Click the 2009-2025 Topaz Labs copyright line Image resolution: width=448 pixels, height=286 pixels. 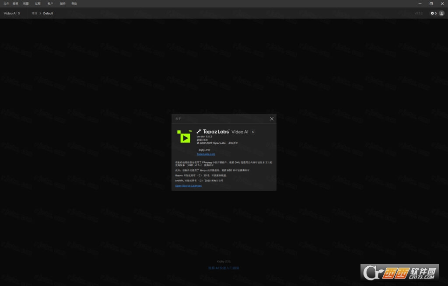click(x=217, y=143)
